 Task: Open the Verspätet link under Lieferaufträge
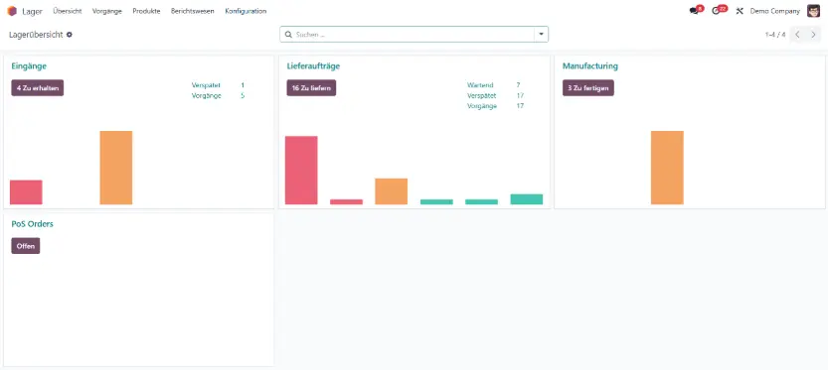(481, 95)
